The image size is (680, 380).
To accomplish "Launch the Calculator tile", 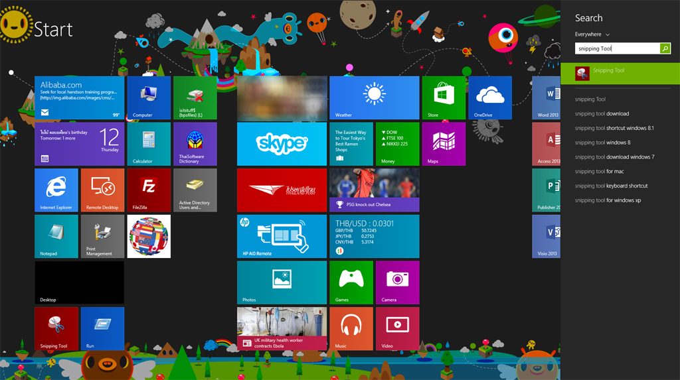I will [x=149, y=144].
